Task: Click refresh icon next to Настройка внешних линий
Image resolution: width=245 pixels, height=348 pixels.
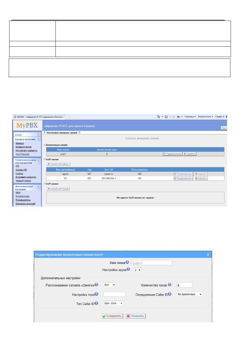Action: (80, 132)
